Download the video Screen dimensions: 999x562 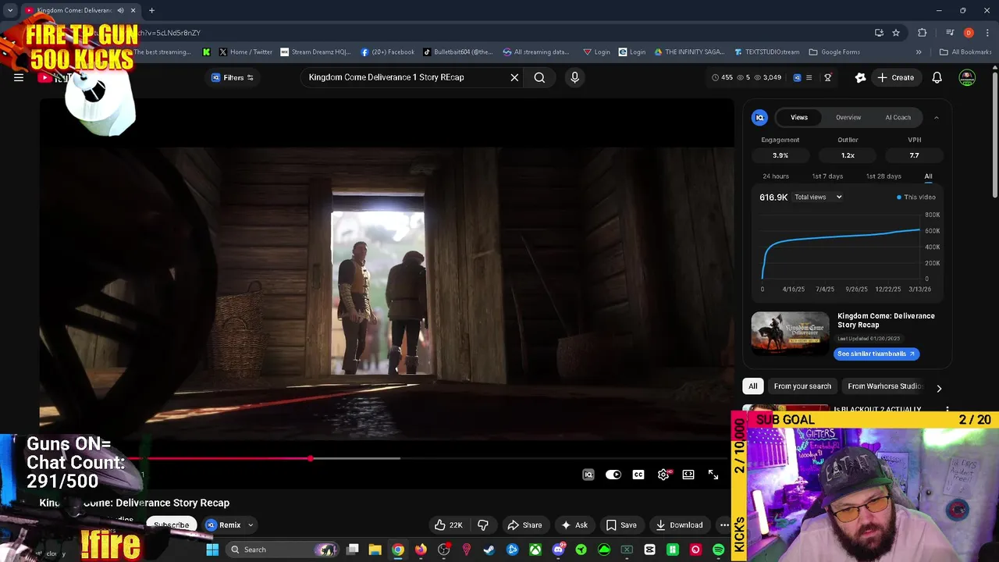(x=679, y=525)
